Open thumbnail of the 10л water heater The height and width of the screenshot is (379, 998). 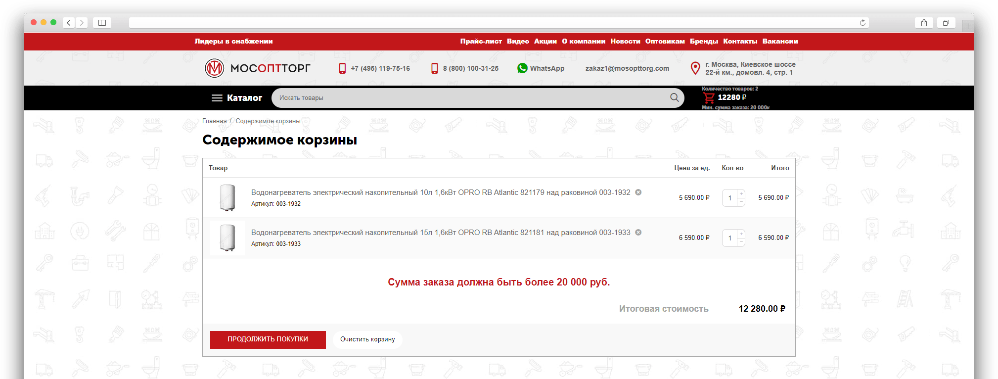click(227, 198)
